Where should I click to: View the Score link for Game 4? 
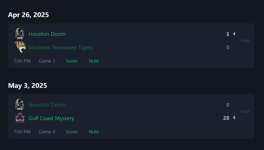(72, 132)
